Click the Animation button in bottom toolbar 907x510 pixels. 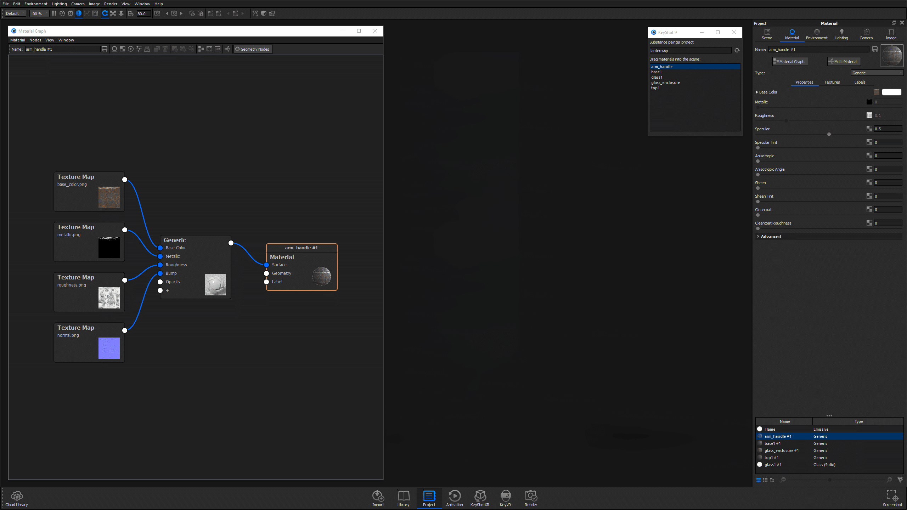[x=455, y=498]
